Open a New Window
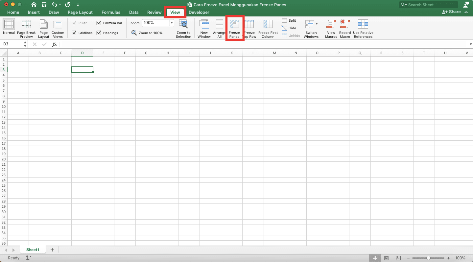 204,29
